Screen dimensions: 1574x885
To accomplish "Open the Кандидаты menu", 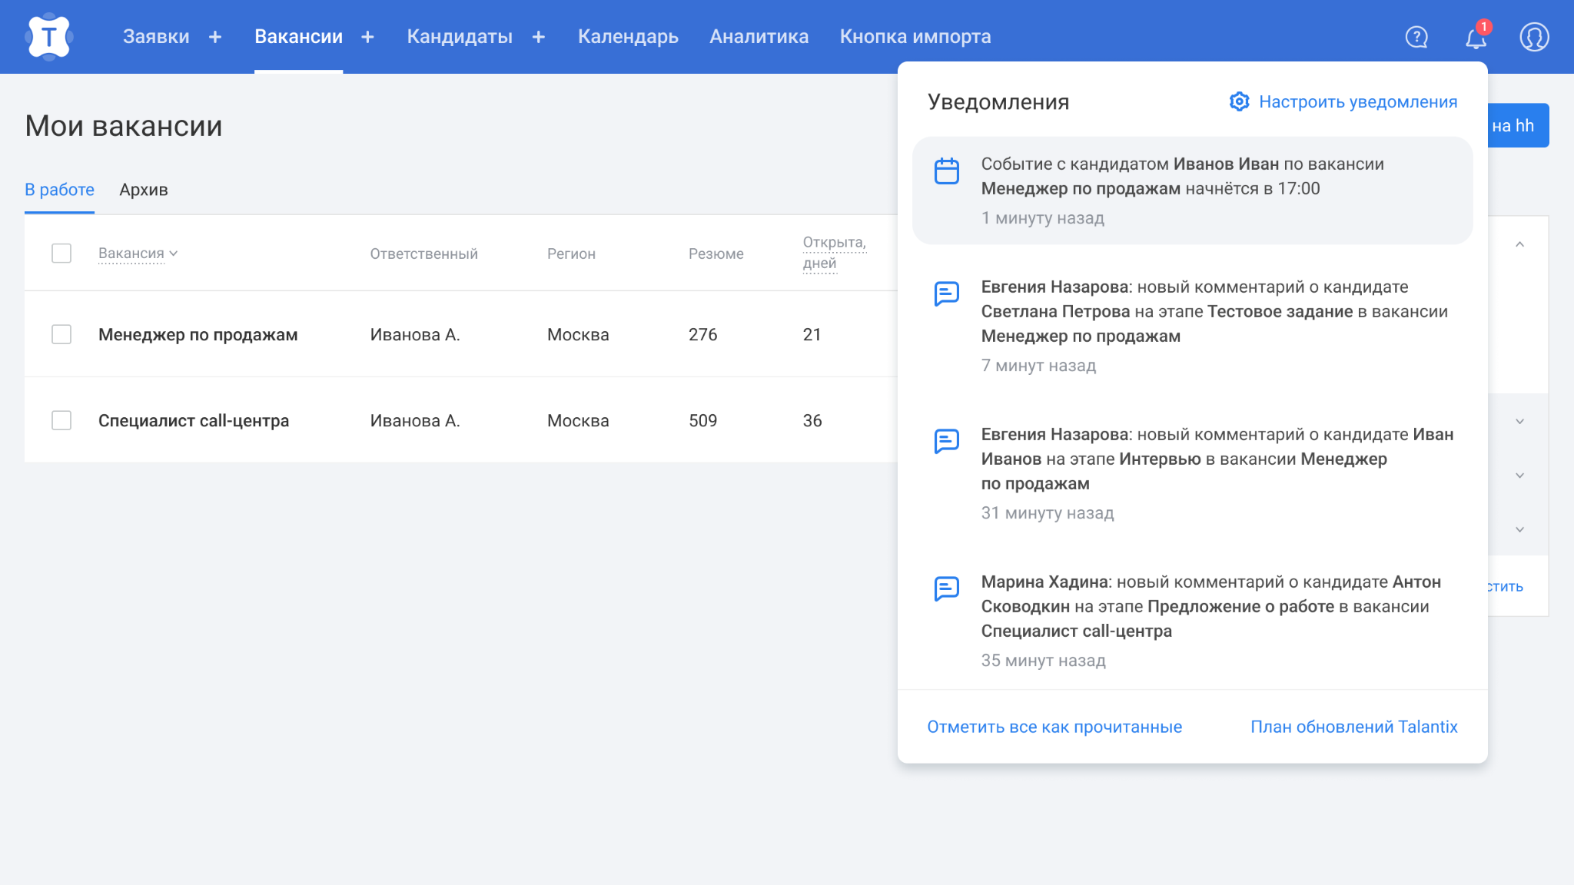I will 460,37.
